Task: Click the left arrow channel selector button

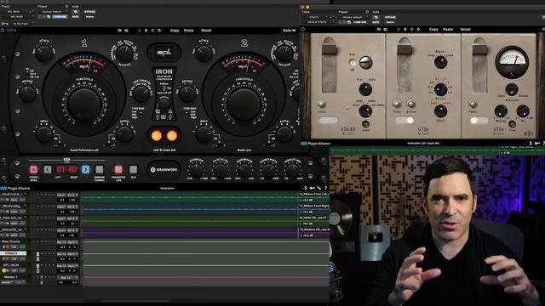Action: 48,169
